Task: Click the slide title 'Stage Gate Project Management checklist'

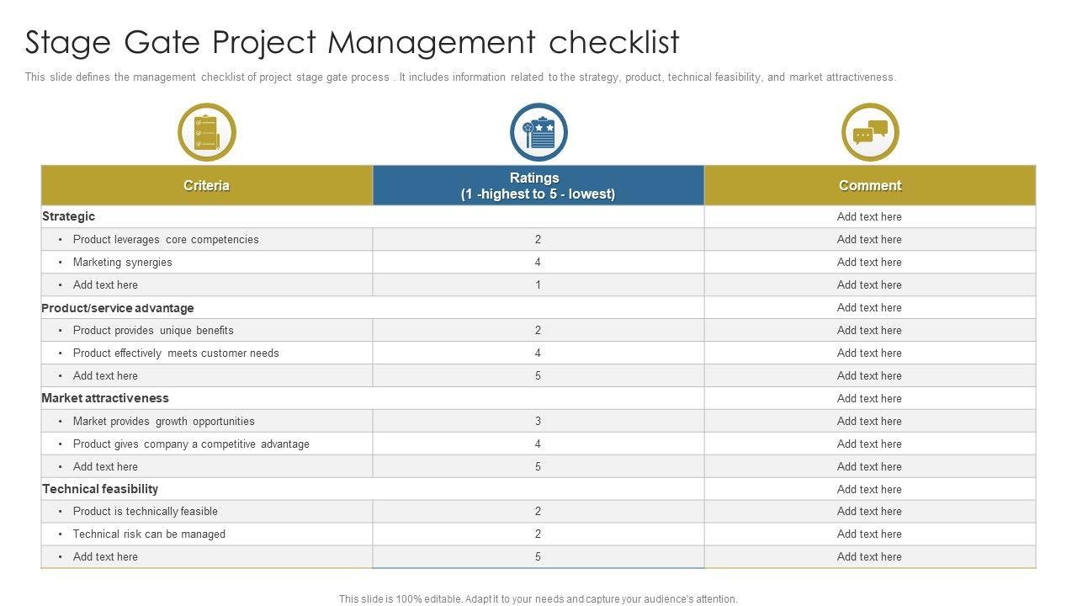Action: [352, 41]
